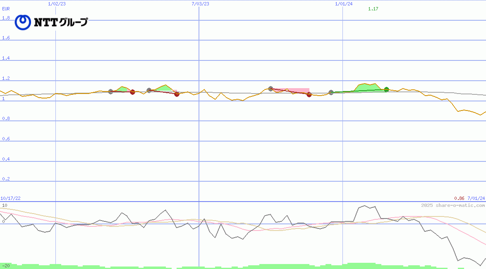
Task: Select the first red exit marker on the price line
Action: point(132,92)
